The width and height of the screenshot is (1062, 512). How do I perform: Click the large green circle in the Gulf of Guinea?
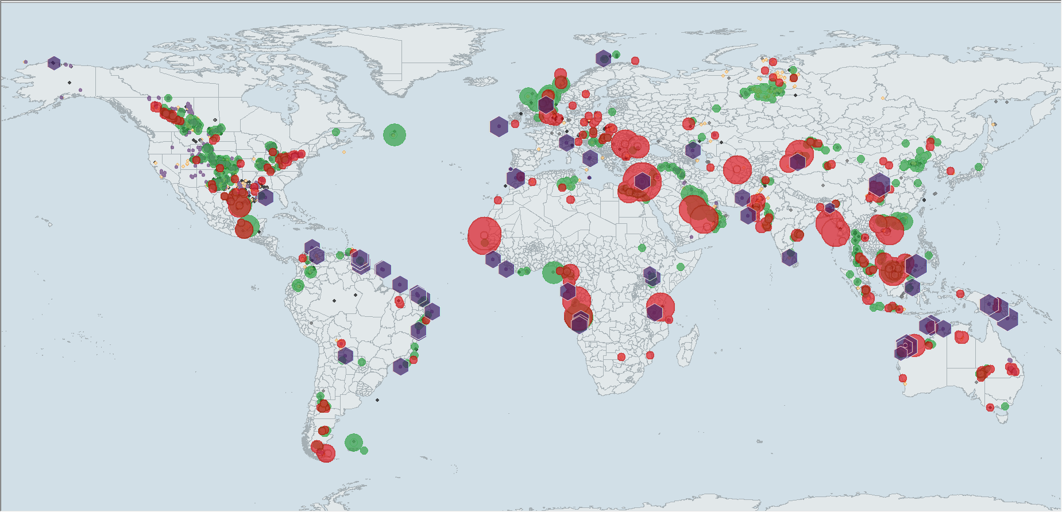[553, 273]
